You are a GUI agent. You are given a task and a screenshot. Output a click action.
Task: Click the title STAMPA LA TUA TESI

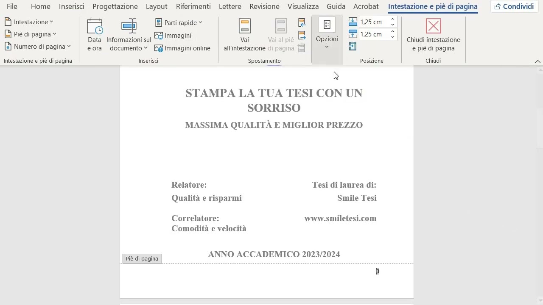(274, 100)
